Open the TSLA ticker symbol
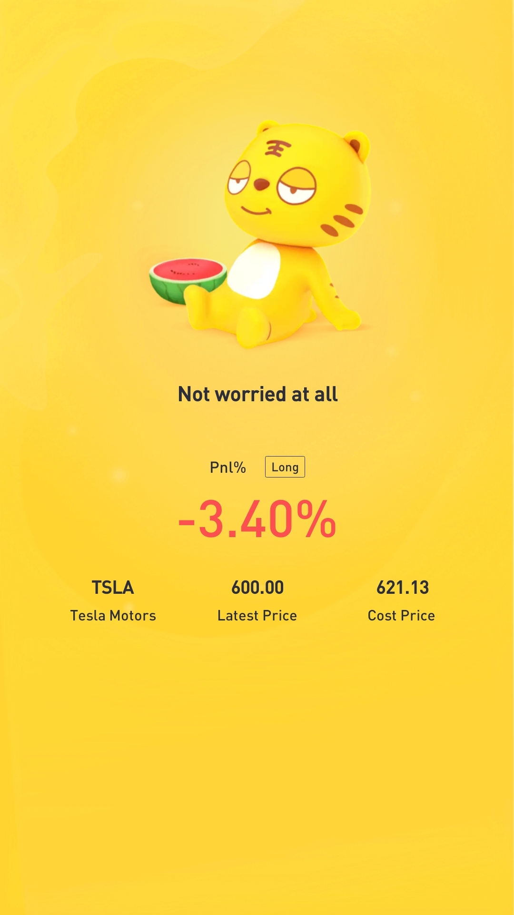 click(113, 588)
